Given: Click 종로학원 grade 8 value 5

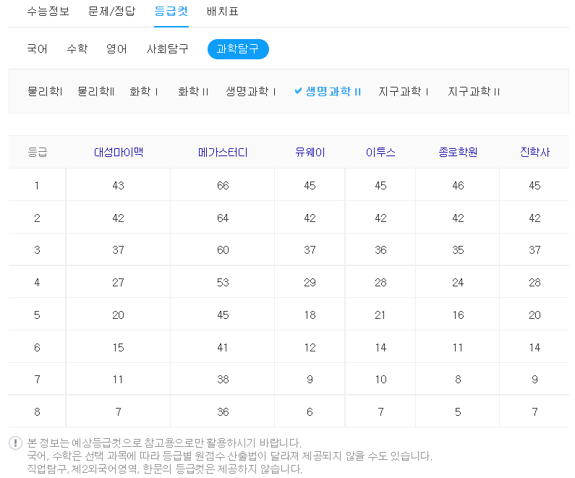Looking at the screenshot, I should coord(458,412).
